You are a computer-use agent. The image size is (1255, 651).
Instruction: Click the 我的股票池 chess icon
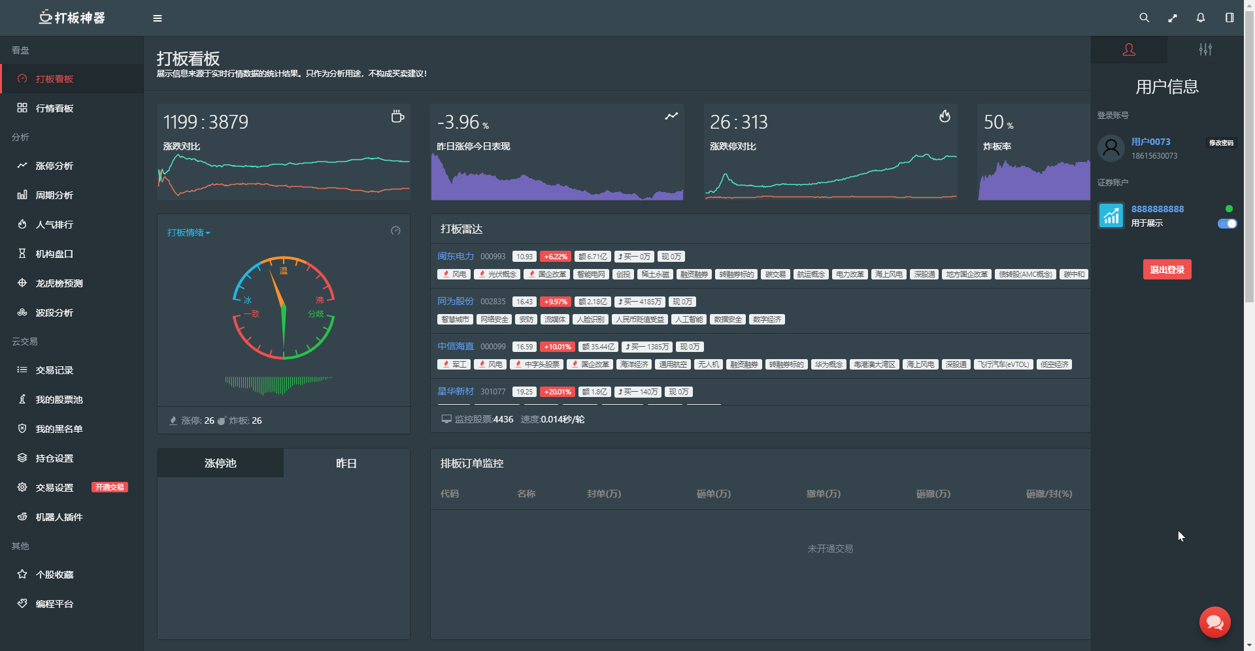22,399
